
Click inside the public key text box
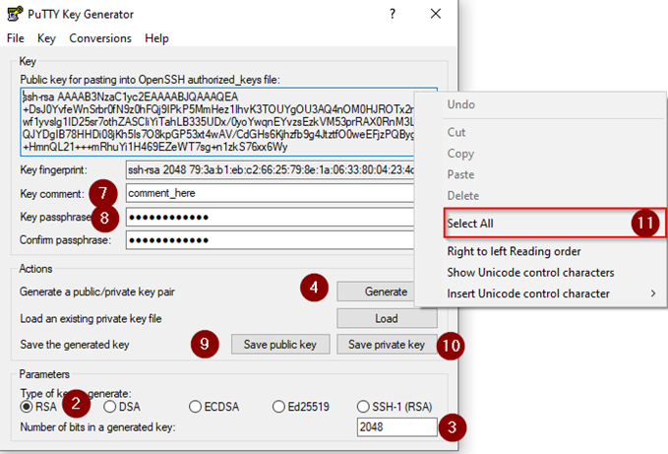(217, 122)
